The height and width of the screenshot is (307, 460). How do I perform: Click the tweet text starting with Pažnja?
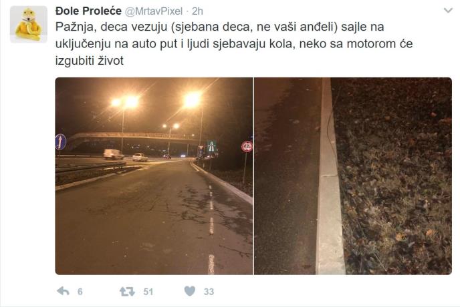coord(234,43)
